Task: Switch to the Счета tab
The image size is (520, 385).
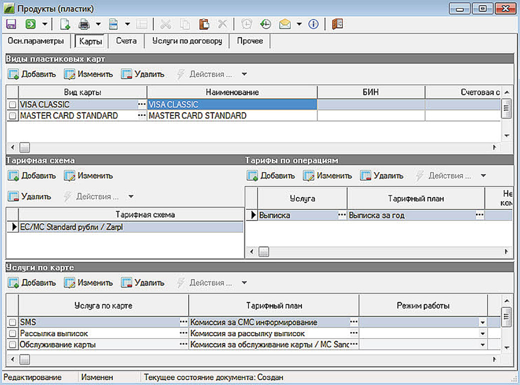Action: coord(126,41)
